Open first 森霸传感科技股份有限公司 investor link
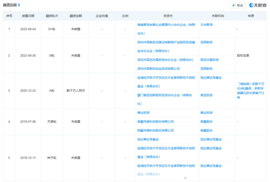The image size is (270, 182). (x=155, y=121)
